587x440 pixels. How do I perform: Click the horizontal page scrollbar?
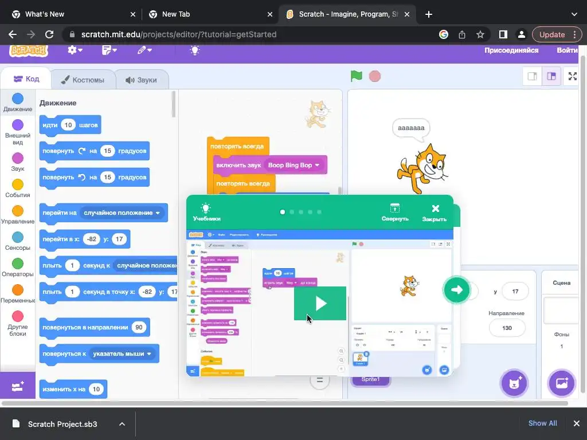coord(284,403)
